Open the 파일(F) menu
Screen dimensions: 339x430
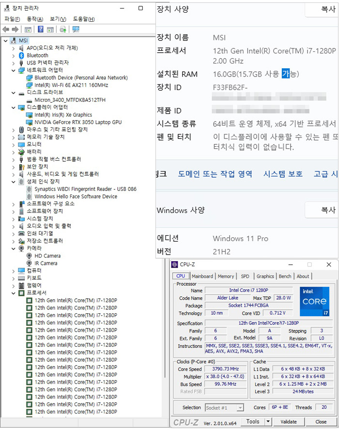(x=12, y=19)
